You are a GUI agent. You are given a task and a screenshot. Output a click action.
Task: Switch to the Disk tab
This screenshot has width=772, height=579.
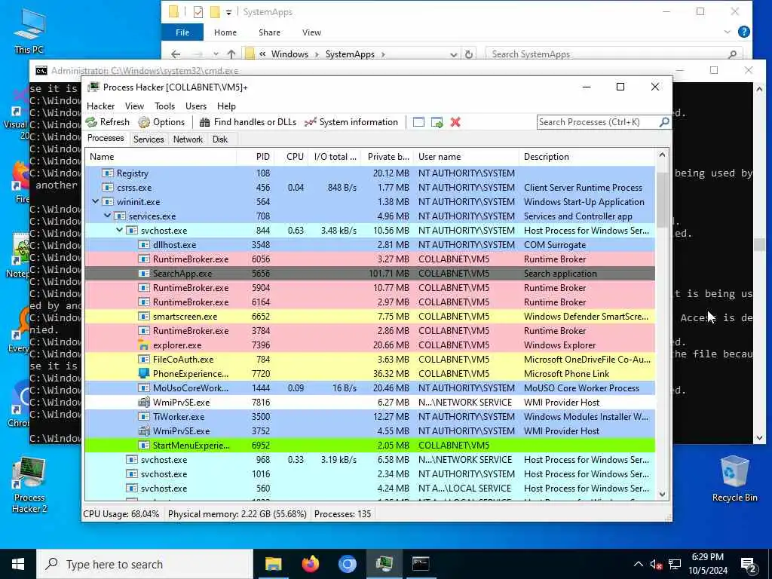point(220,139)
